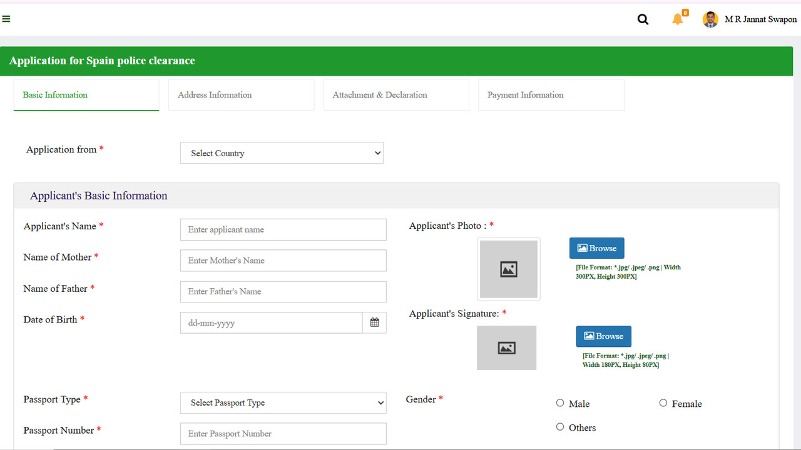Open the notifications bell icon

pyautogui.click(x=678, y=19)
